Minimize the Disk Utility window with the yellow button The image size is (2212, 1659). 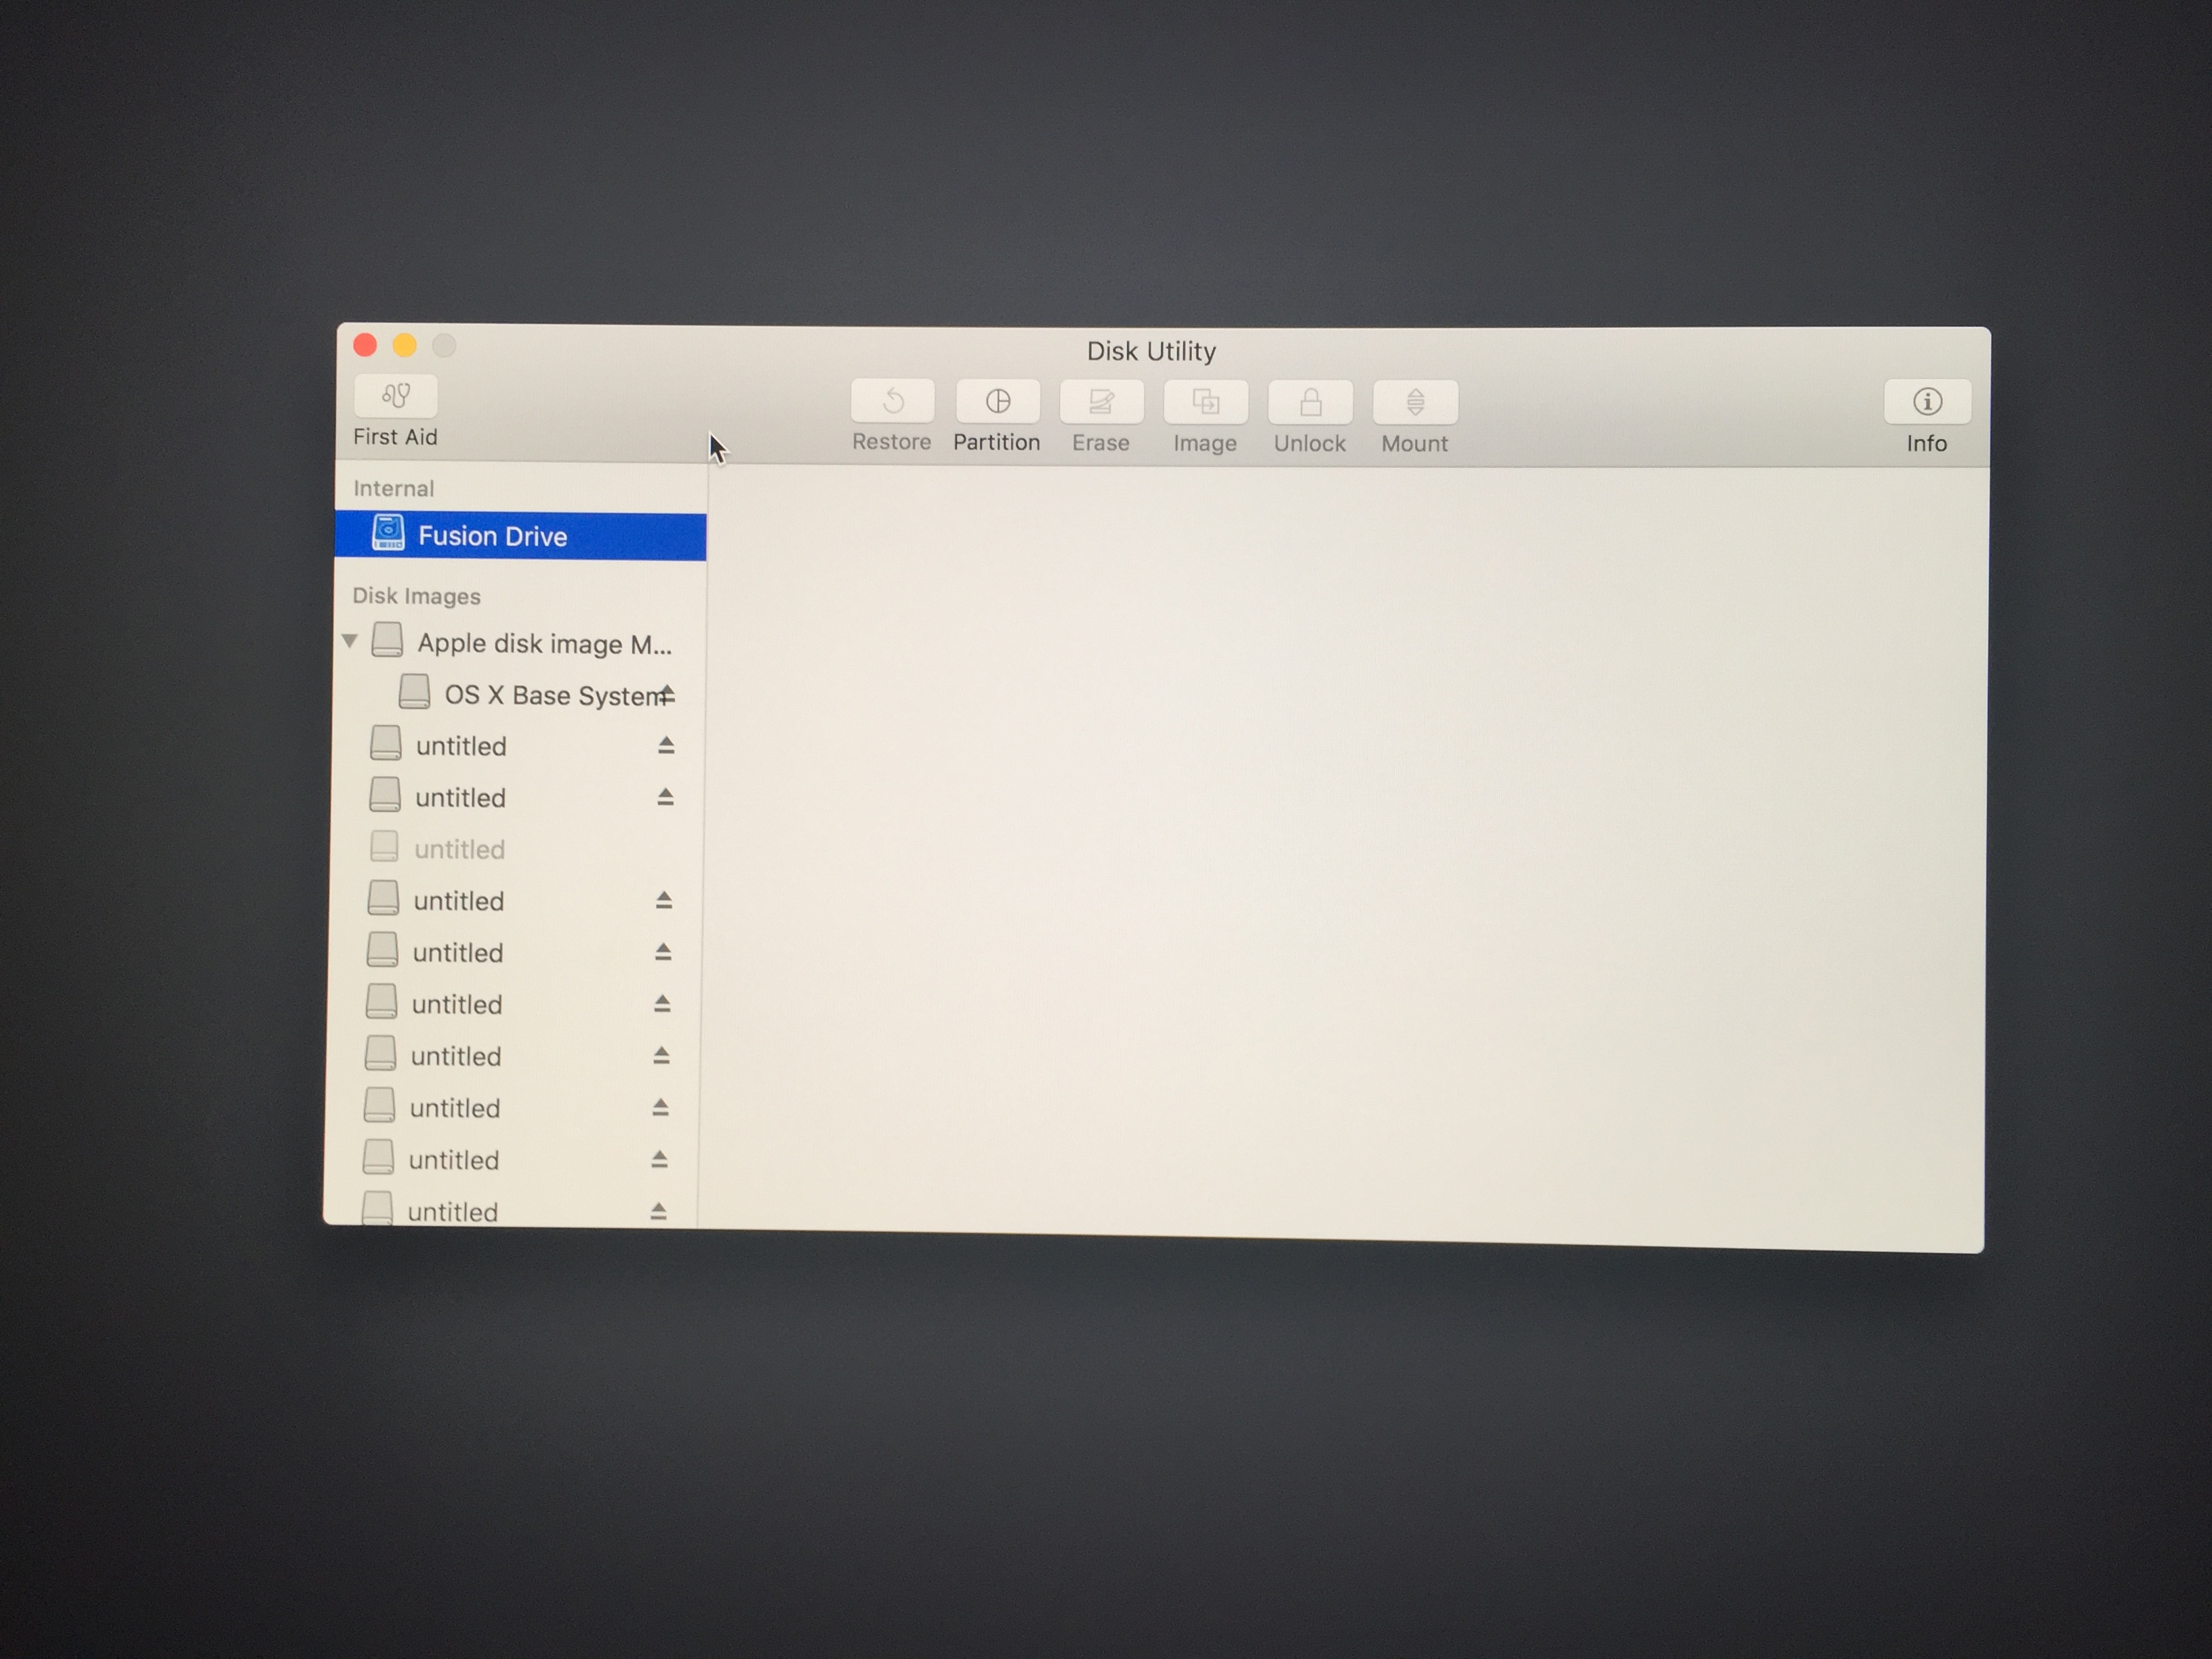point(404,345)
